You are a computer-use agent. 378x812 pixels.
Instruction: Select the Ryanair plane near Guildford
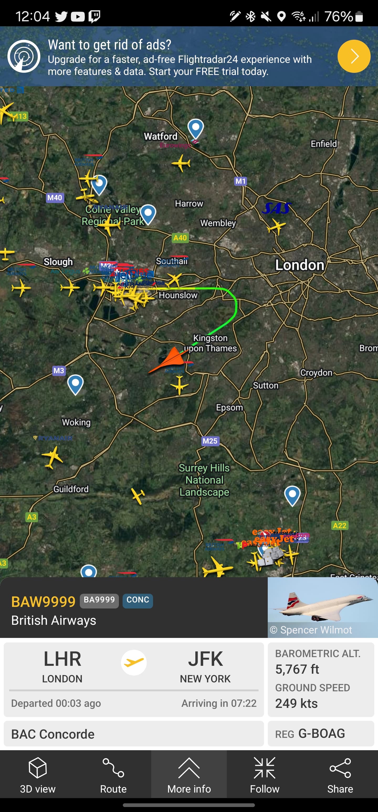tap(52, 457)
